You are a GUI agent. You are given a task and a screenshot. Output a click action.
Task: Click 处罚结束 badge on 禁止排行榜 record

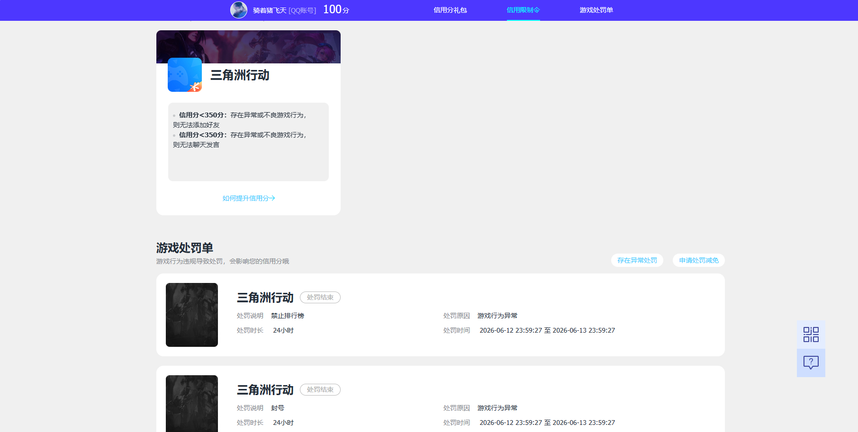(x=320, y=297)
